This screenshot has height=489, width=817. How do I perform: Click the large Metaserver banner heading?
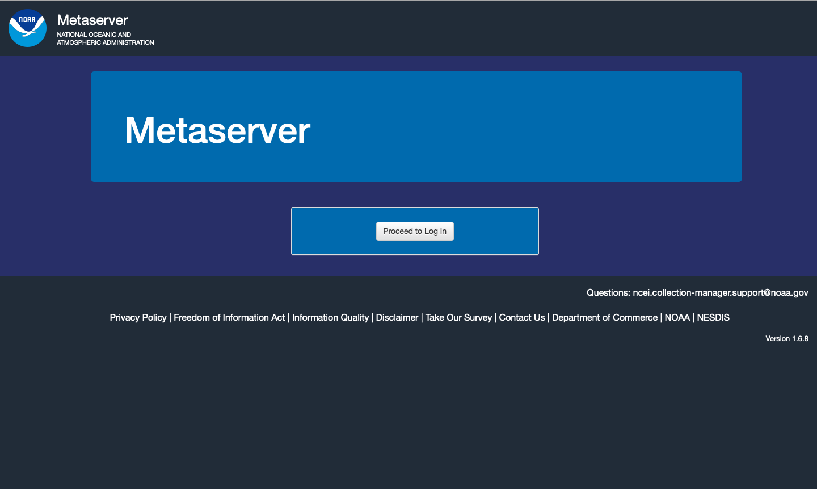point(217,130)
